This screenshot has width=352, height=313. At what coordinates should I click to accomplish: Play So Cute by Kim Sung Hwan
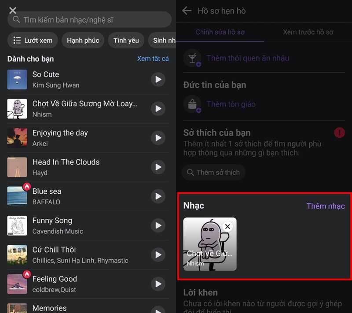point(158,79)
